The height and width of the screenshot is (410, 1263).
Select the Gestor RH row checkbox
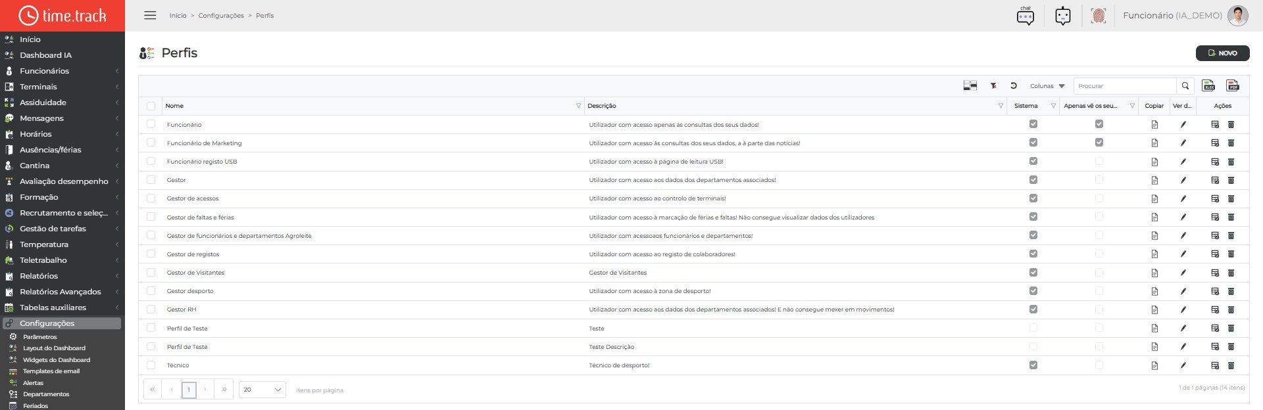tap(151, 309)
